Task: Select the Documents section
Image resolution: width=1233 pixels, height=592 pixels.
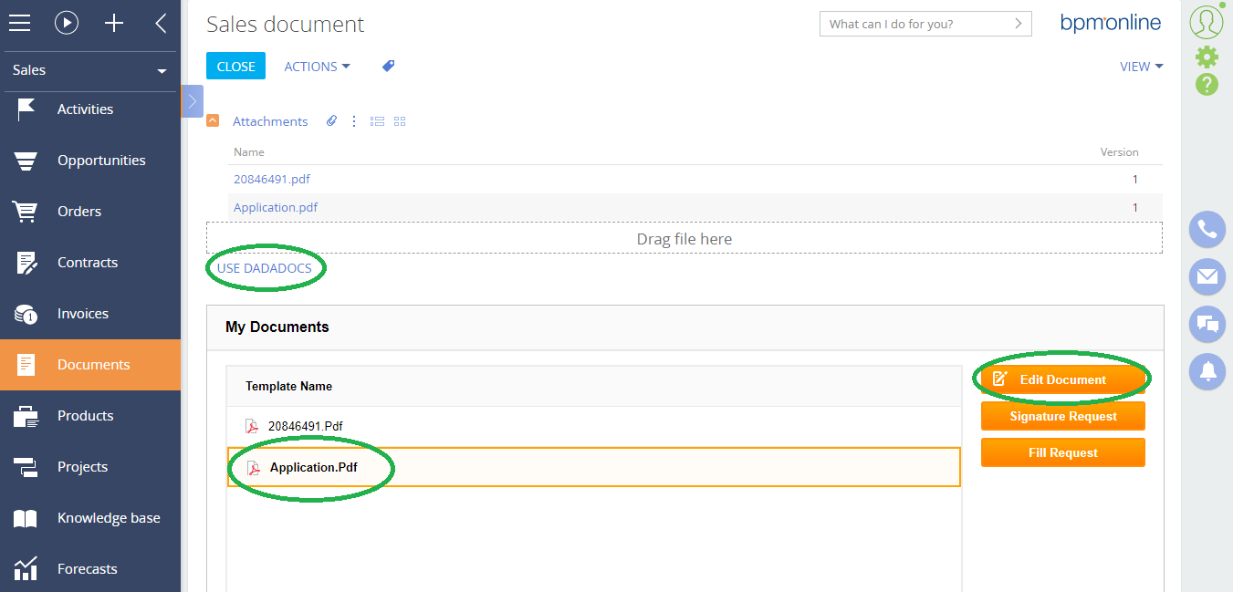Action: (90, 365)
